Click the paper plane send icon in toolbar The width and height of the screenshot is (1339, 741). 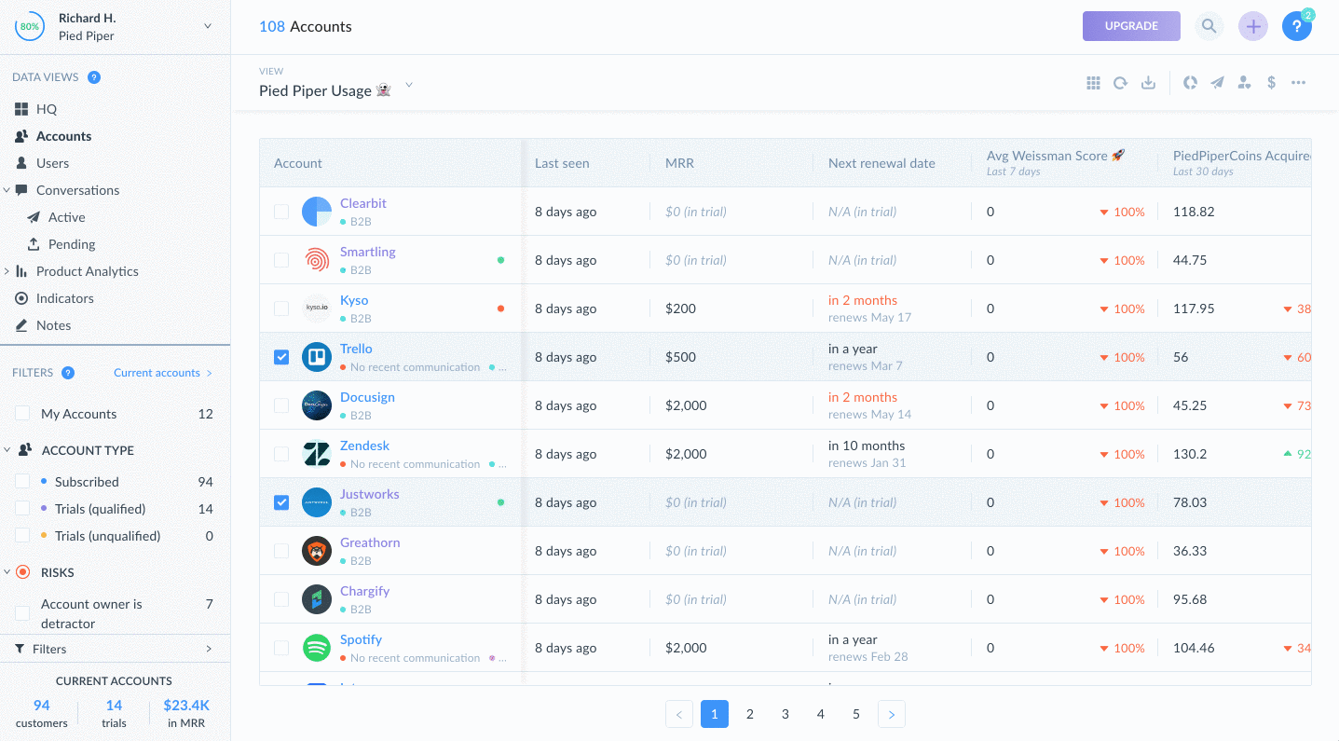(x=1217, y=83)
